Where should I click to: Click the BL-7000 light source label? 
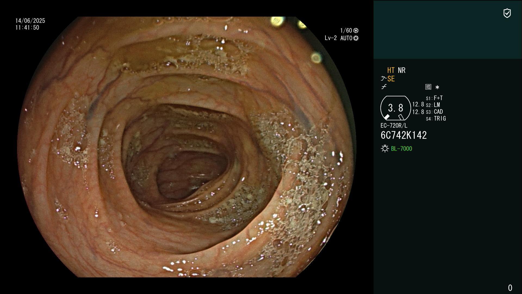click(402, 149)
